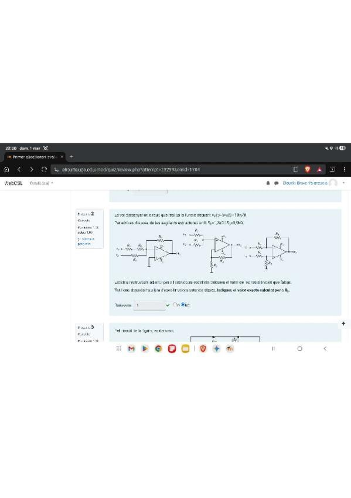Select the Ω unit radio button
This screenshot has height=498, width=351.
[x=175, y=305]
